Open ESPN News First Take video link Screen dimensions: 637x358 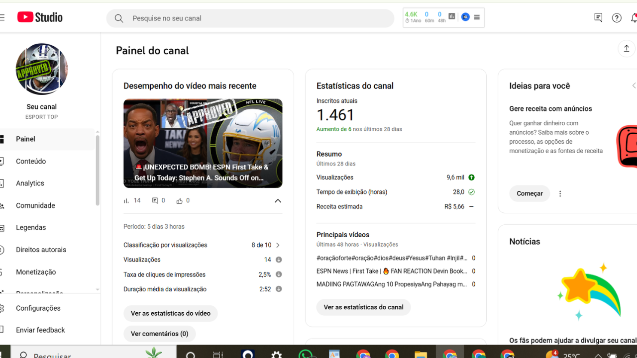392,271
